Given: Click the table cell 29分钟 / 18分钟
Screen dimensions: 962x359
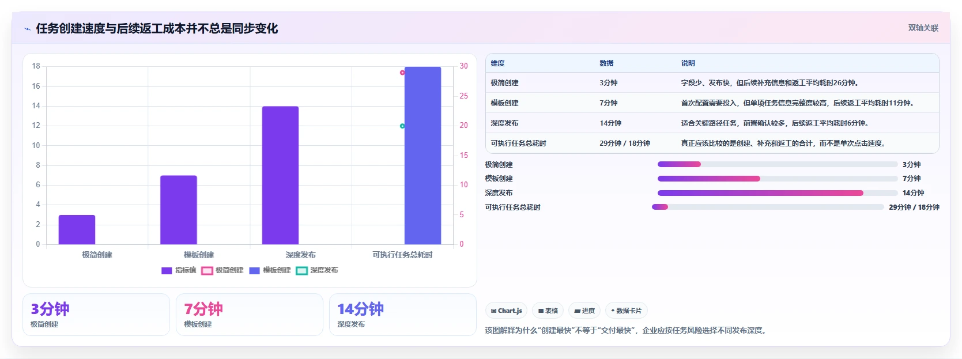Looking at the screenshot, I should point(625,143).
